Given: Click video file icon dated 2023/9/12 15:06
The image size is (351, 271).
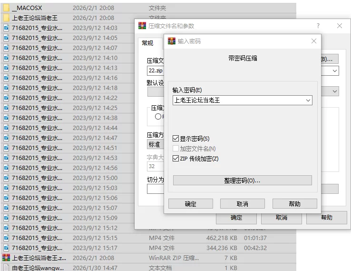Looking at the screenshot, I should click(6, 198).
